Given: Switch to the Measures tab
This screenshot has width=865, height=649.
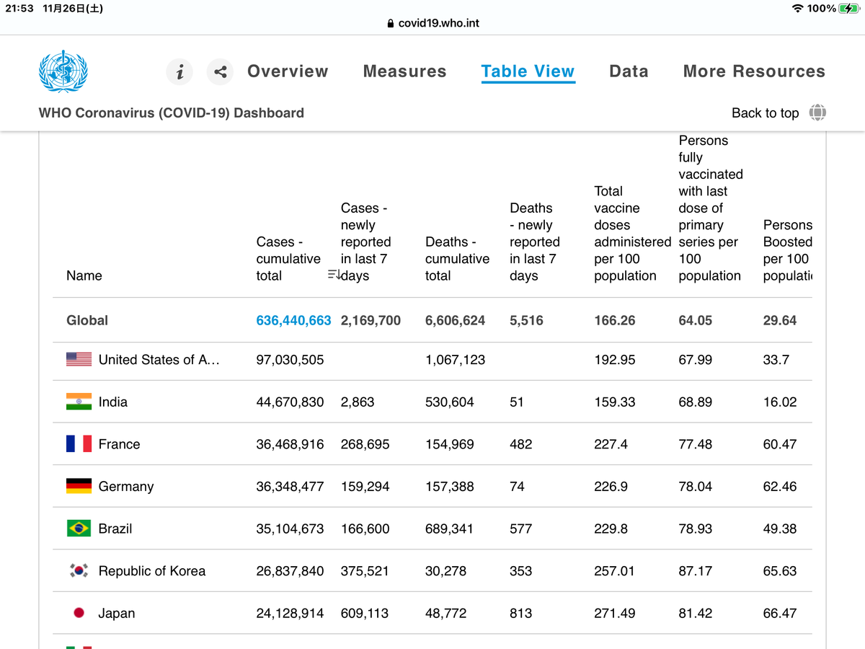Looking at the screenshot, I should click(405, 71).
